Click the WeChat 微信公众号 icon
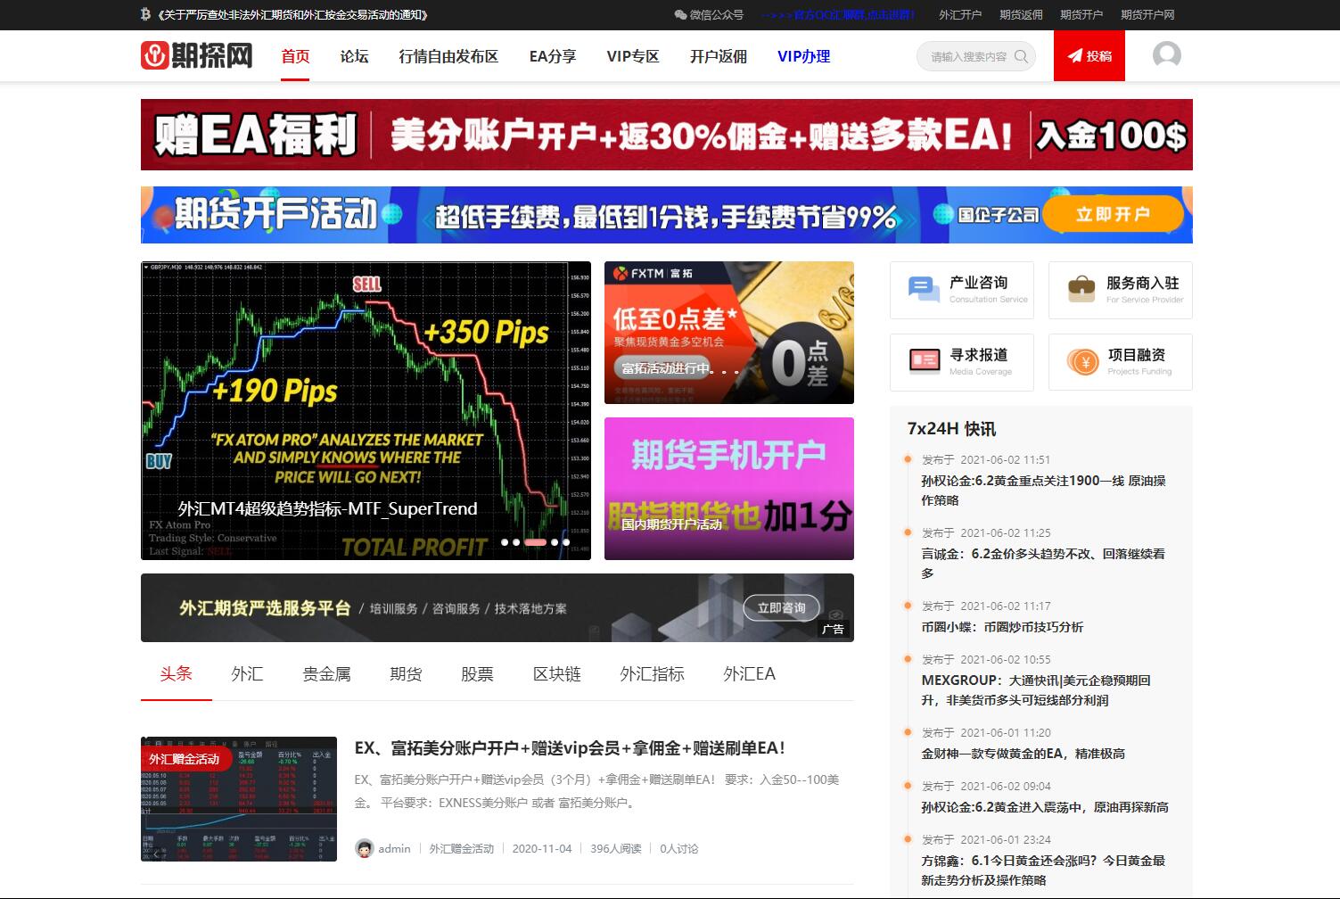The height and width of the screenshot is (899, 1340). 680,14
